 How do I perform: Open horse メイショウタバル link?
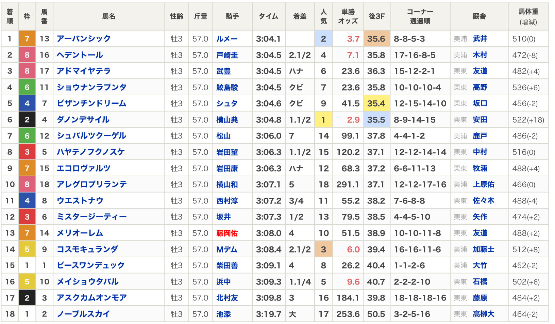click(x=87, y=282)
